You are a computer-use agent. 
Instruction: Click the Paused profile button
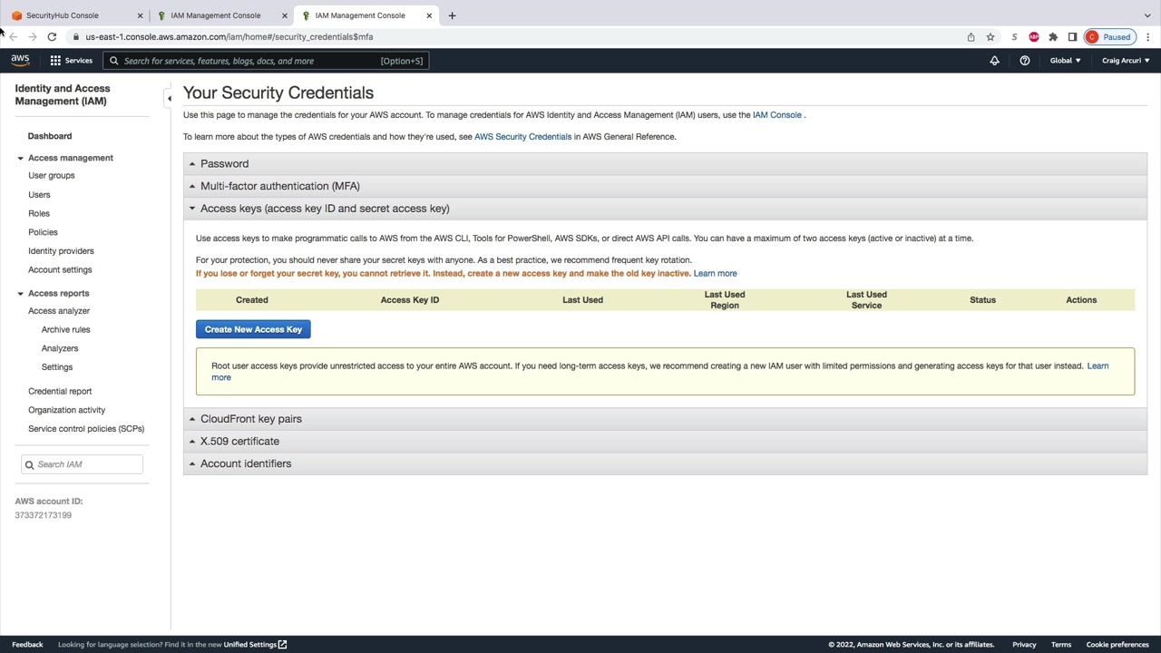(1108, 37)
